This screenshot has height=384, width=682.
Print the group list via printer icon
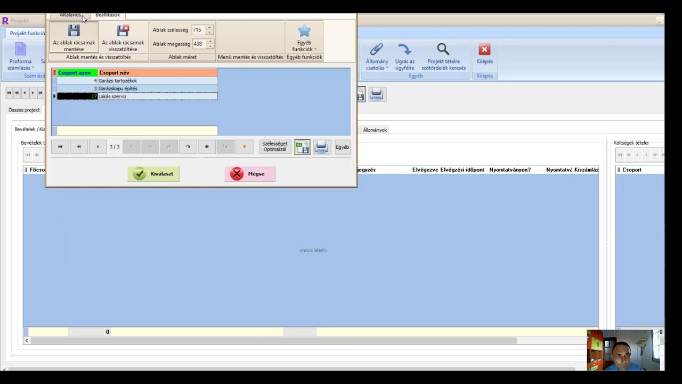coord(321,147)
